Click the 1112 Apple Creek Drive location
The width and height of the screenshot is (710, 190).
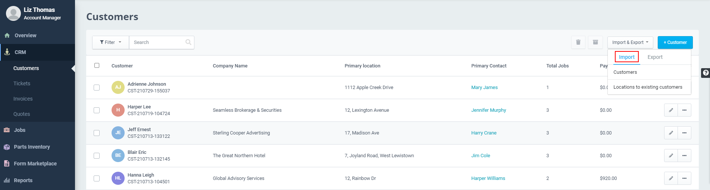369,88
